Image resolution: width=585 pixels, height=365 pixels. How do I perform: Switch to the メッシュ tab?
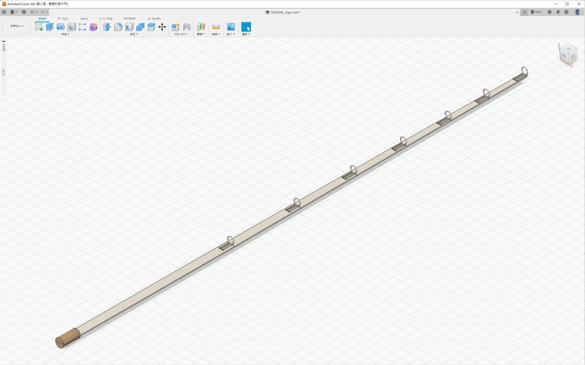tap(84, 19)
